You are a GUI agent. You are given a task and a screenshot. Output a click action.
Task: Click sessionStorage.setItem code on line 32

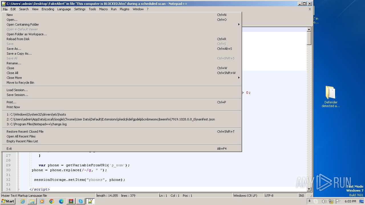[80, 180]
